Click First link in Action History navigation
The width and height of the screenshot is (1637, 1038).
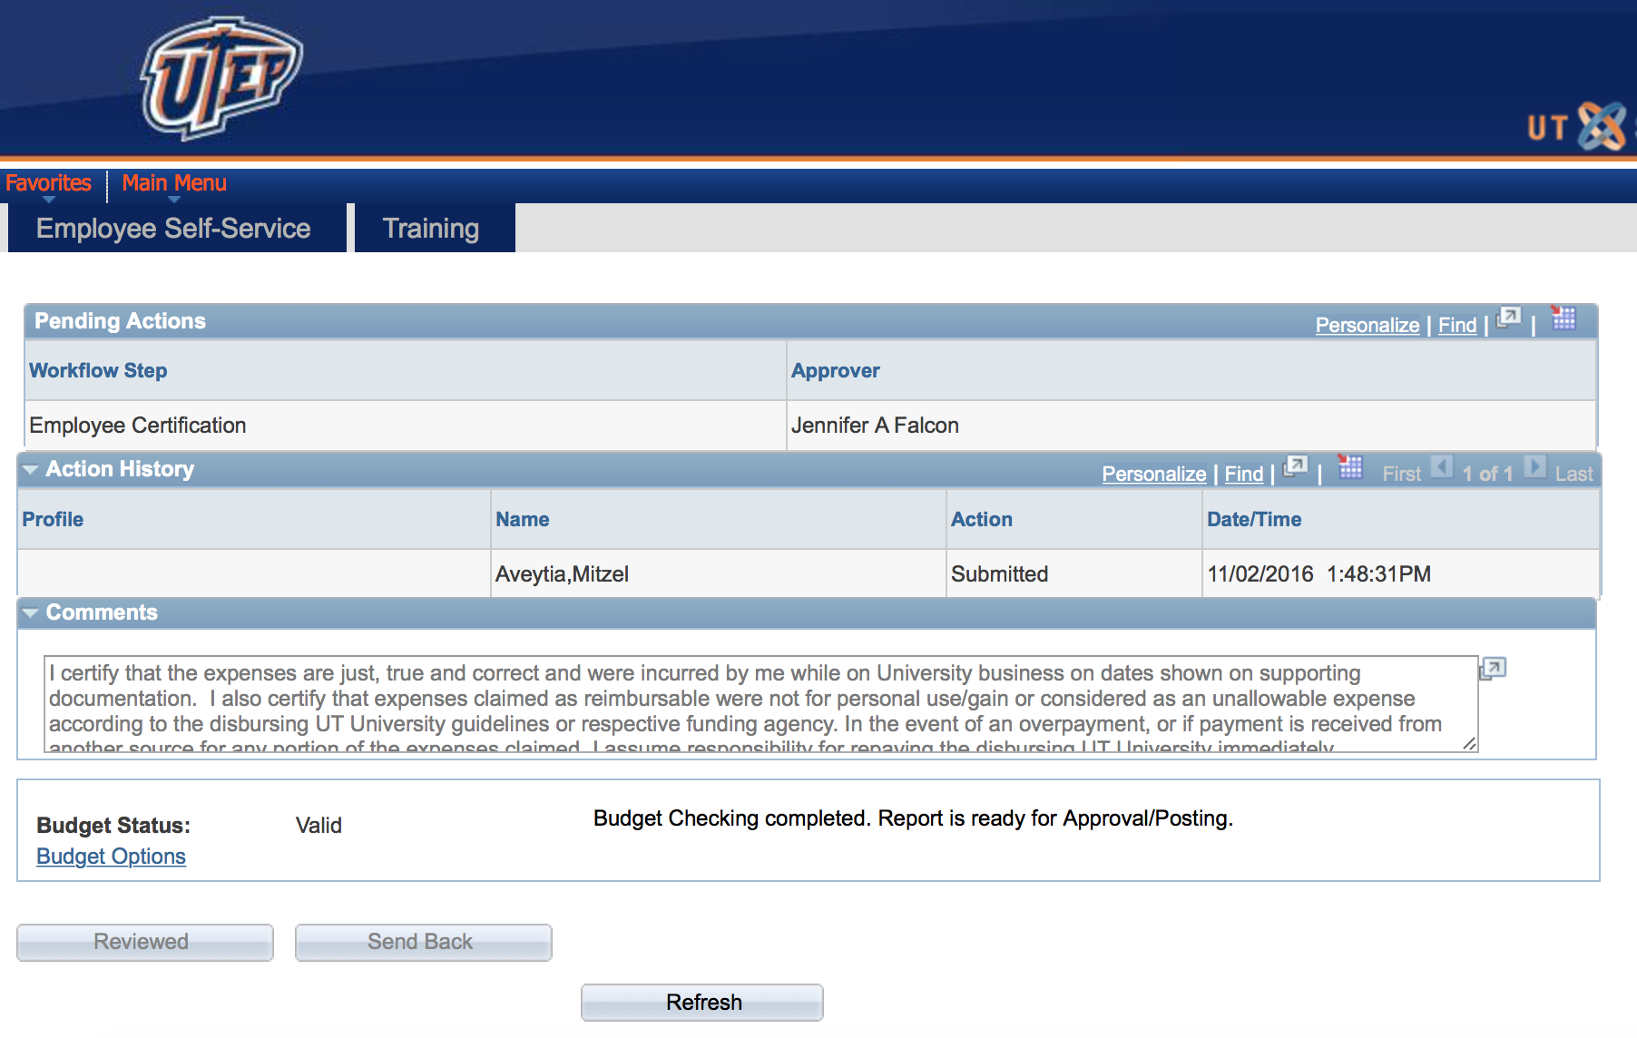1401,474
